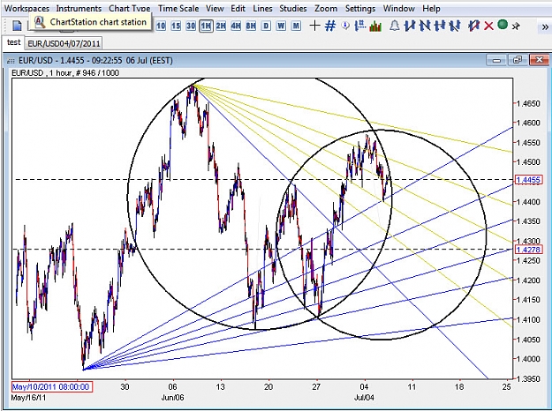Select the 1H time scale button
The image size is (552, 411).
[x=206, y=26]
